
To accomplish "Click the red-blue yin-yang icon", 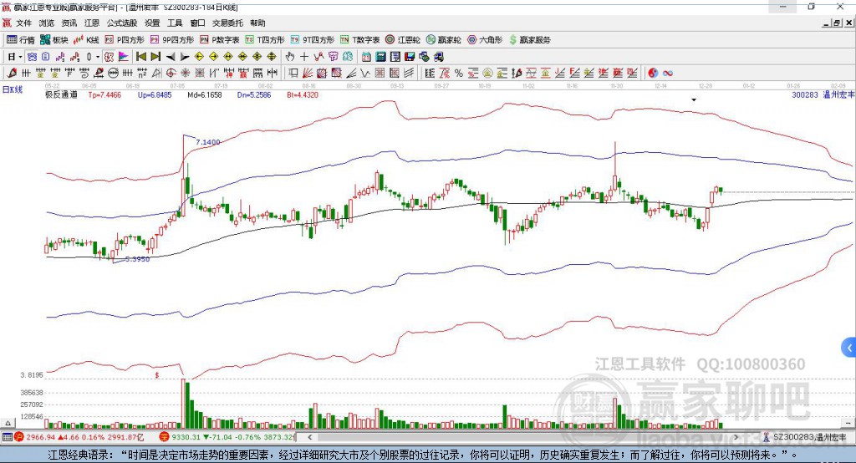I will point(653,74).
